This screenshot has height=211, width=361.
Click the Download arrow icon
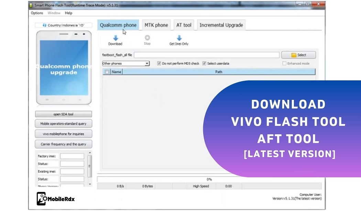pyautogui.click(x=115, y=38)
